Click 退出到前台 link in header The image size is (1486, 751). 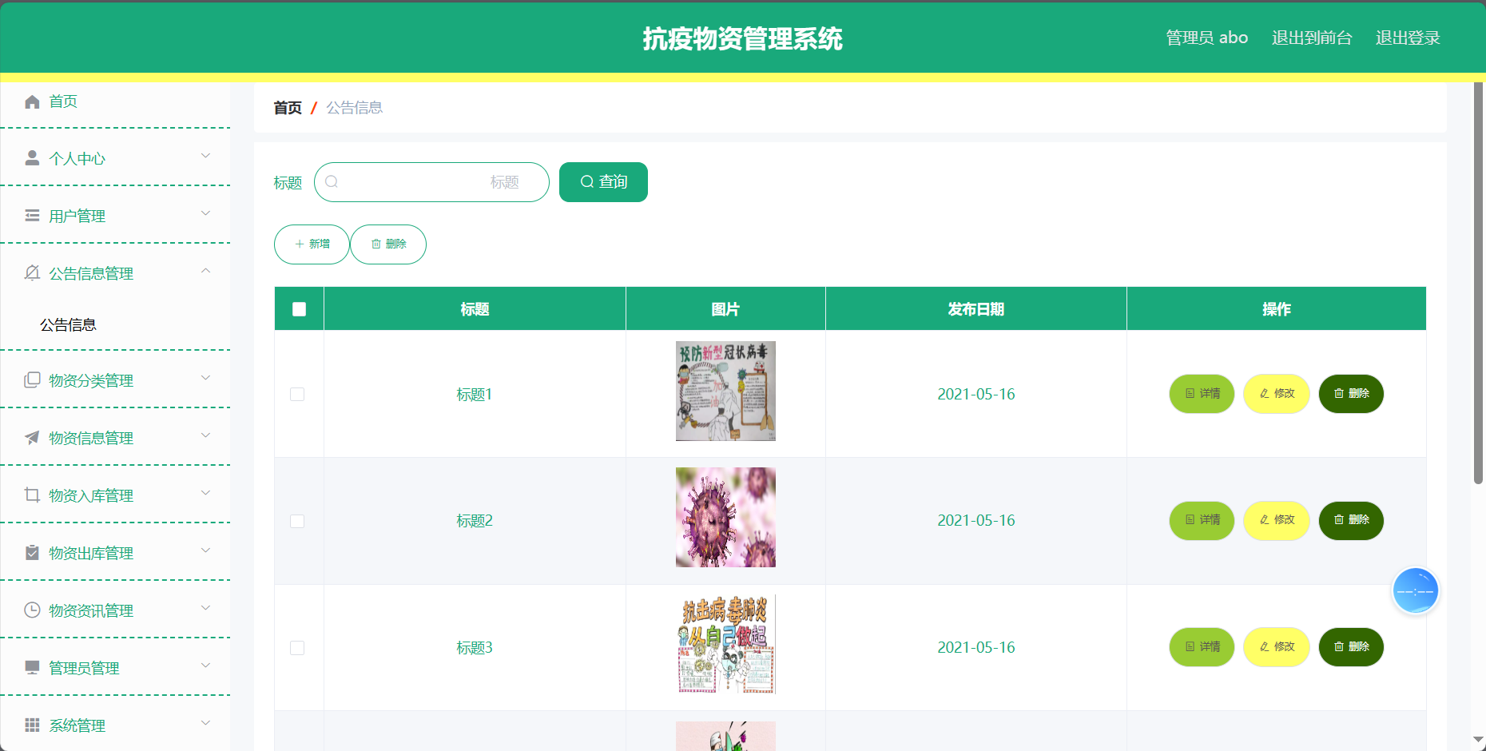pyautogui.click(x=1312, y=38)
